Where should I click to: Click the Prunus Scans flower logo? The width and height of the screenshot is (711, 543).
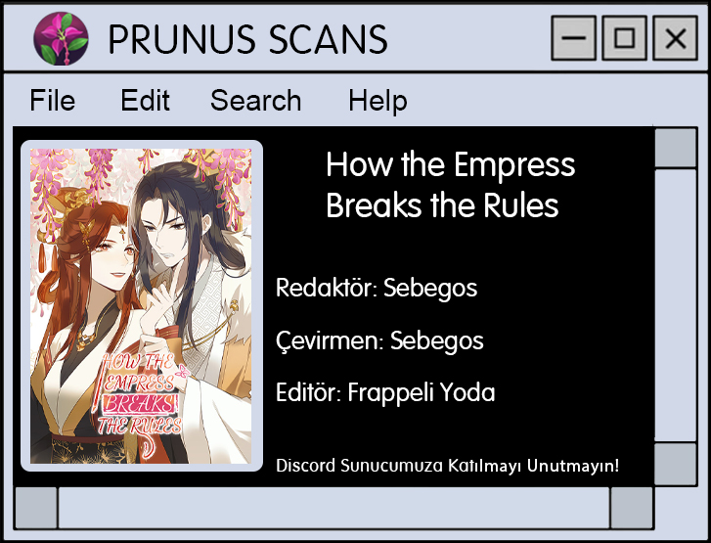[61, 38]
